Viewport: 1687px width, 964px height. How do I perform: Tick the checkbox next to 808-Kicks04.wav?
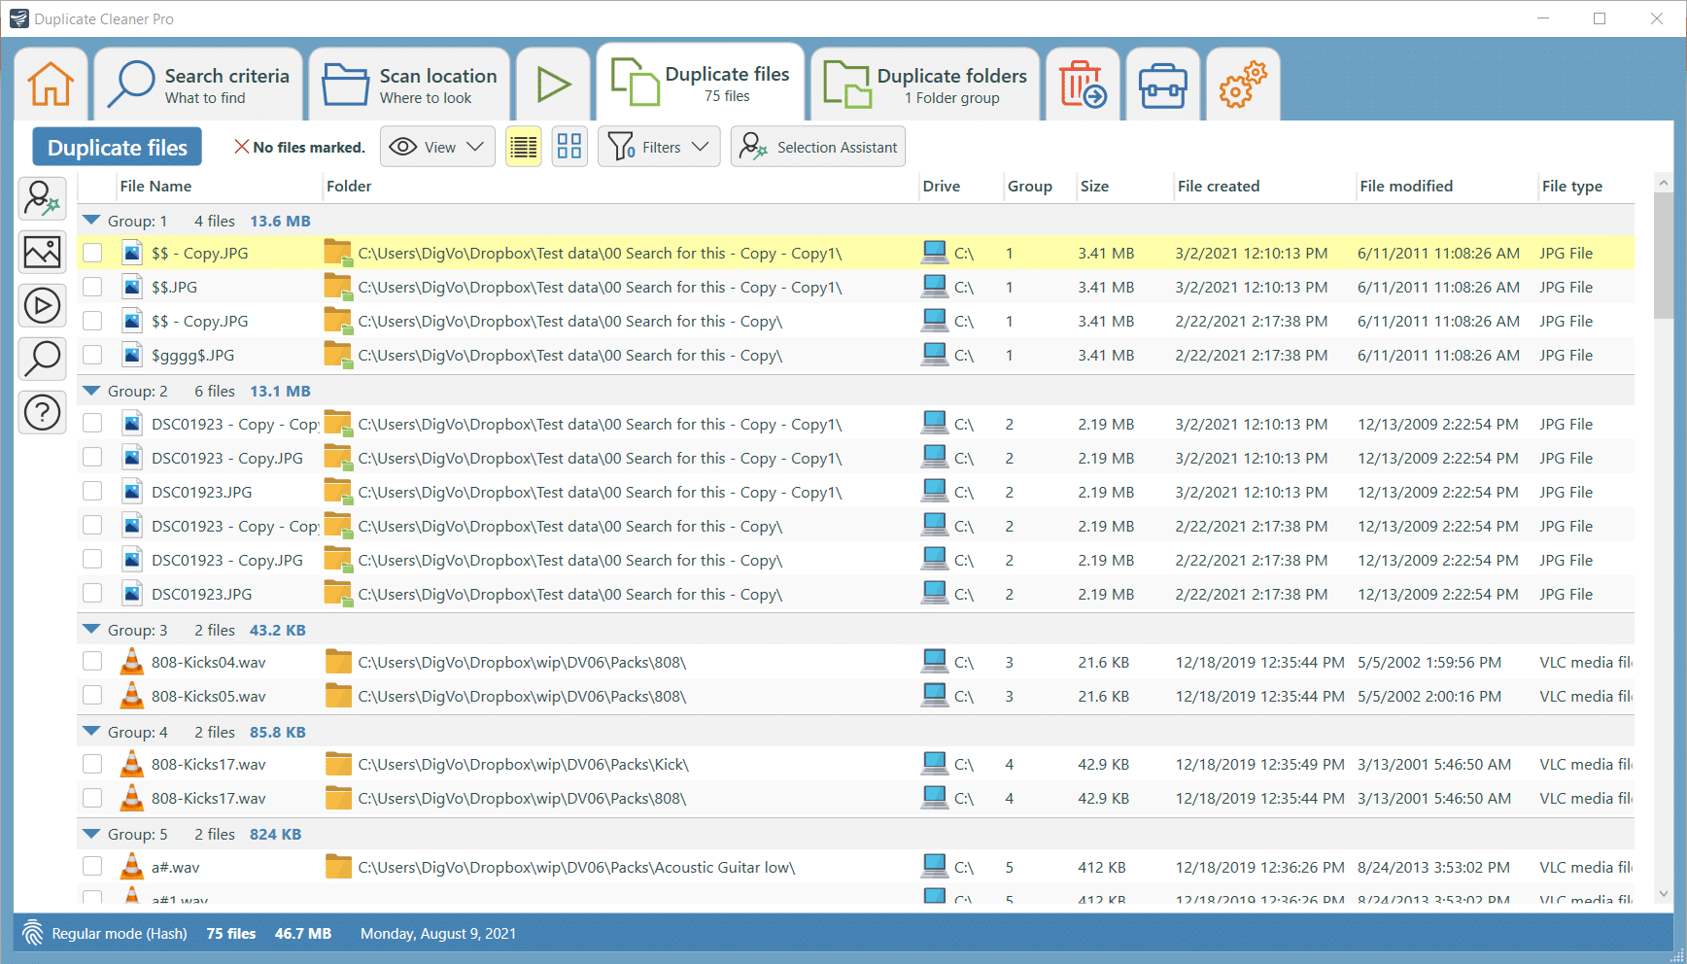coord(92,661)
